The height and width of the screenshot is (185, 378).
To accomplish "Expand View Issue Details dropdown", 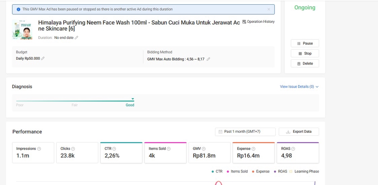I will tap(299, 86).
